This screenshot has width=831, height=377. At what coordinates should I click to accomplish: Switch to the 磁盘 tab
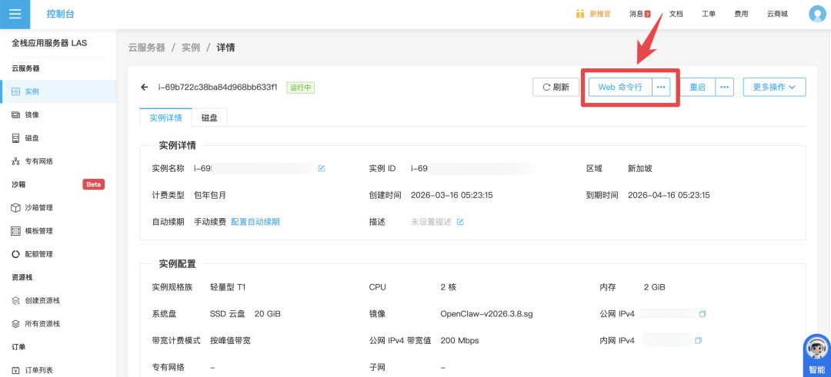[x=209, y=118]
